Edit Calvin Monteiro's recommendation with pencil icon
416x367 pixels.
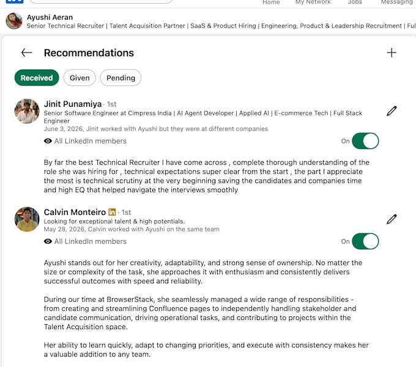click(392, 219)
